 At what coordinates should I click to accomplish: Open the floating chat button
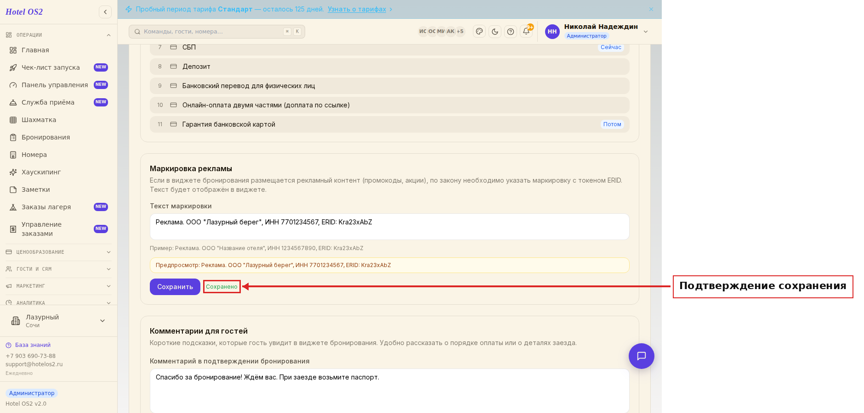[x=642, y=356]
